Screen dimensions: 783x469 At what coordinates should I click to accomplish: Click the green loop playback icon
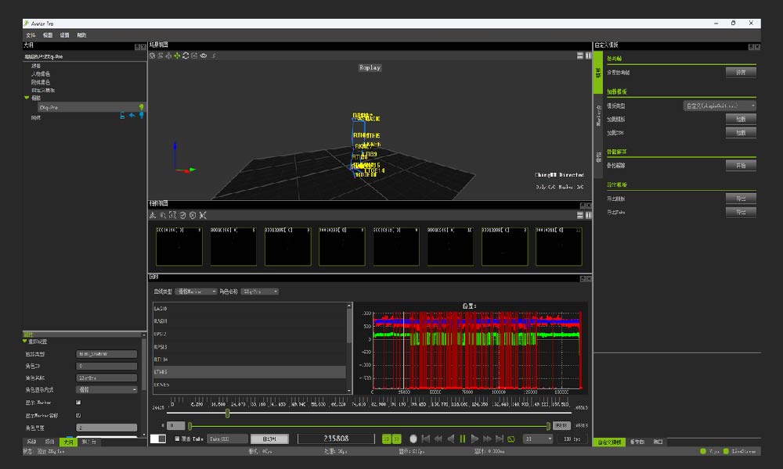[511, 439]
